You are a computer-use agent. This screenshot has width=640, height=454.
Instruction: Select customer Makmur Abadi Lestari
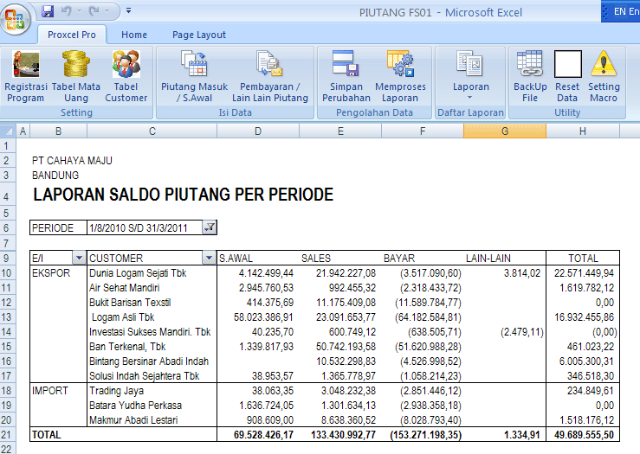click(x=133, y=419)
